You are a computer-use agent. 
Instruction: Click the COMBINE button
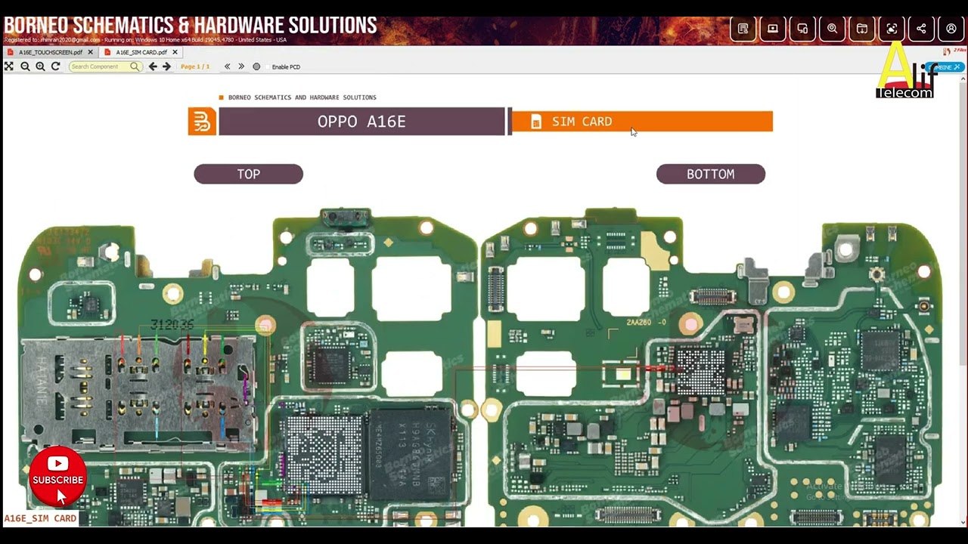[945, 67]
